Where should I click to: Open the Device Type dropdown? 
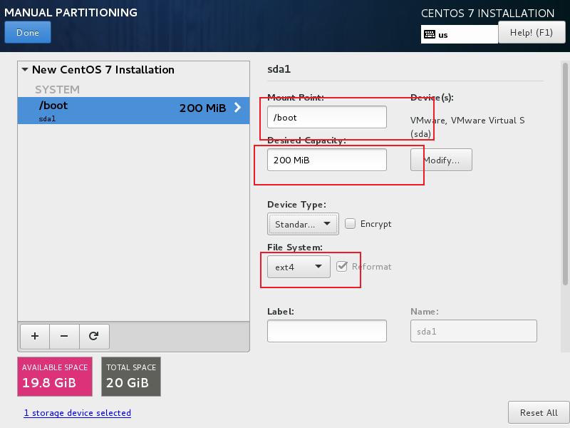[302, 224]
